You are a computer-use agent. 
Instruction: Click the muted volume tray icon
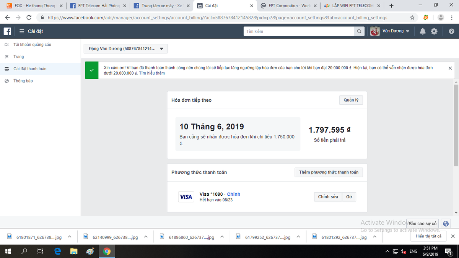point(403,252)
